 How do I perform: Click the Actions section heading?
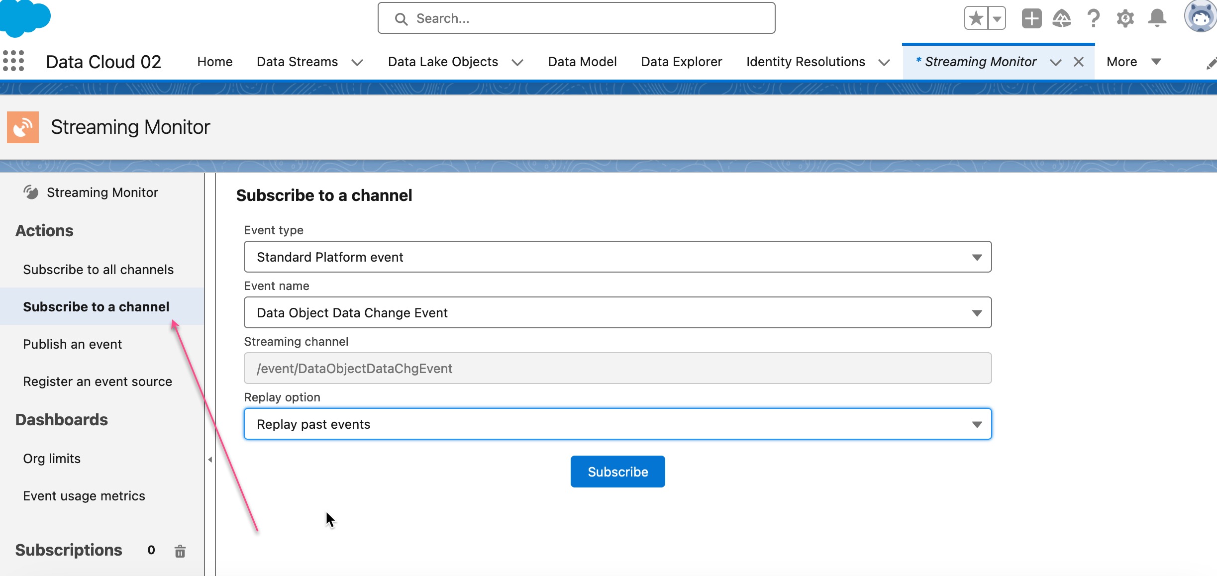click(44, 231)
